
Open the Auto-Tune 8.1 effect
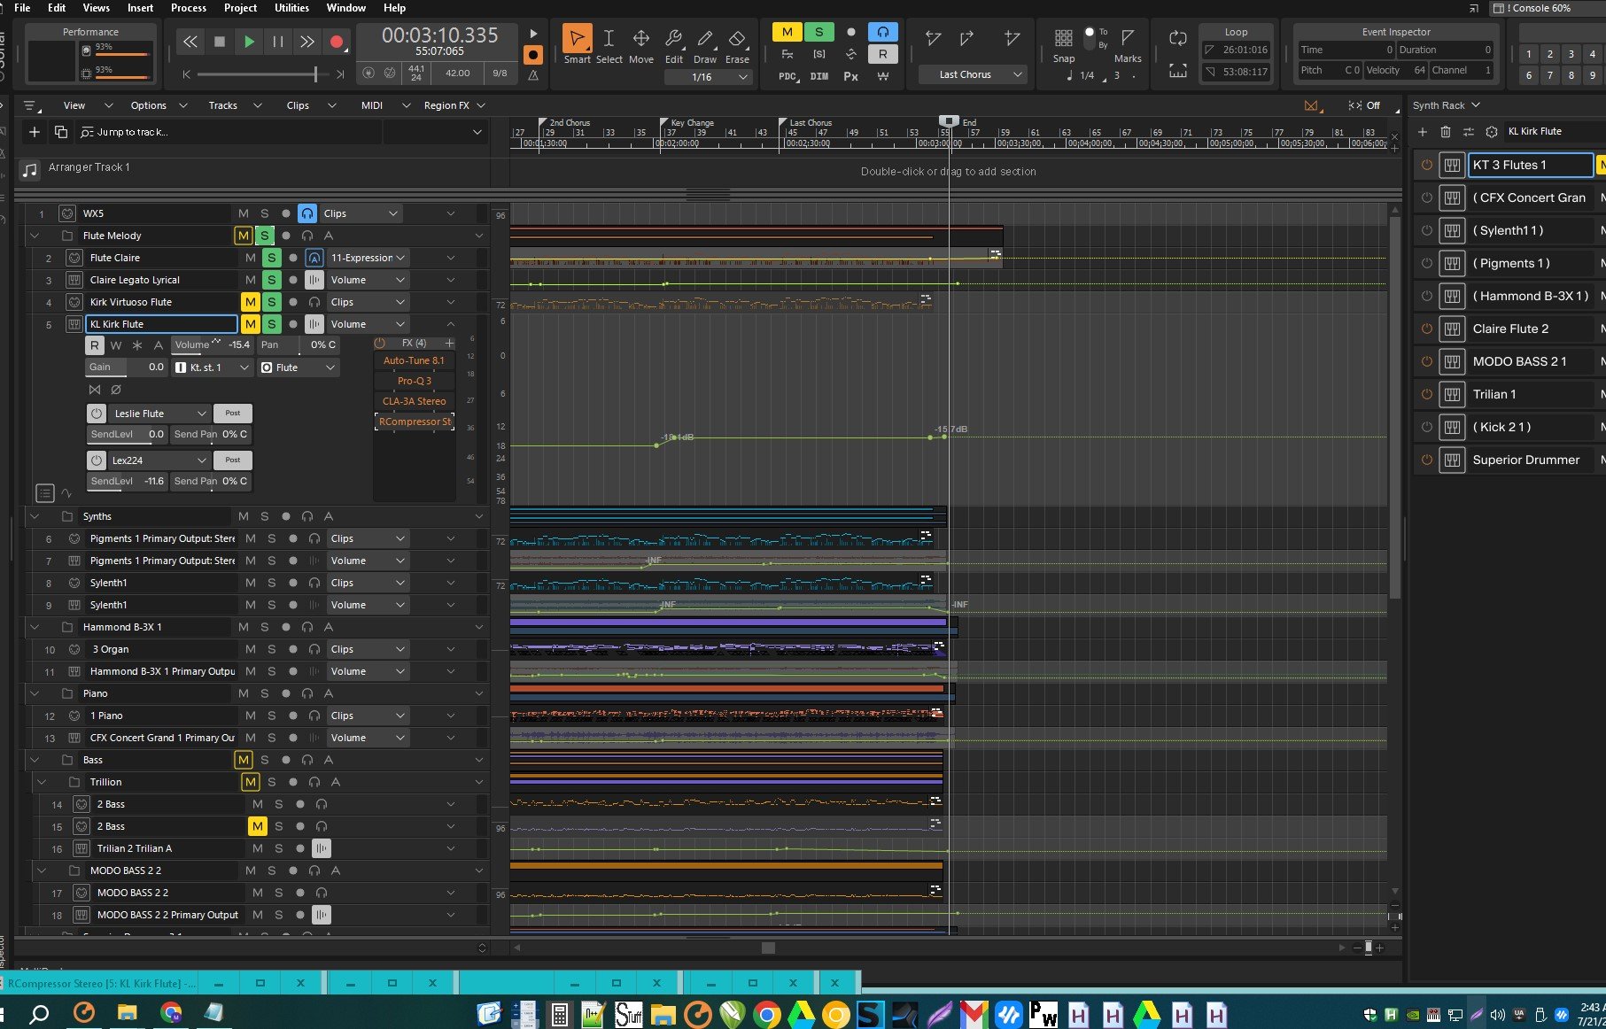(414, 360)
